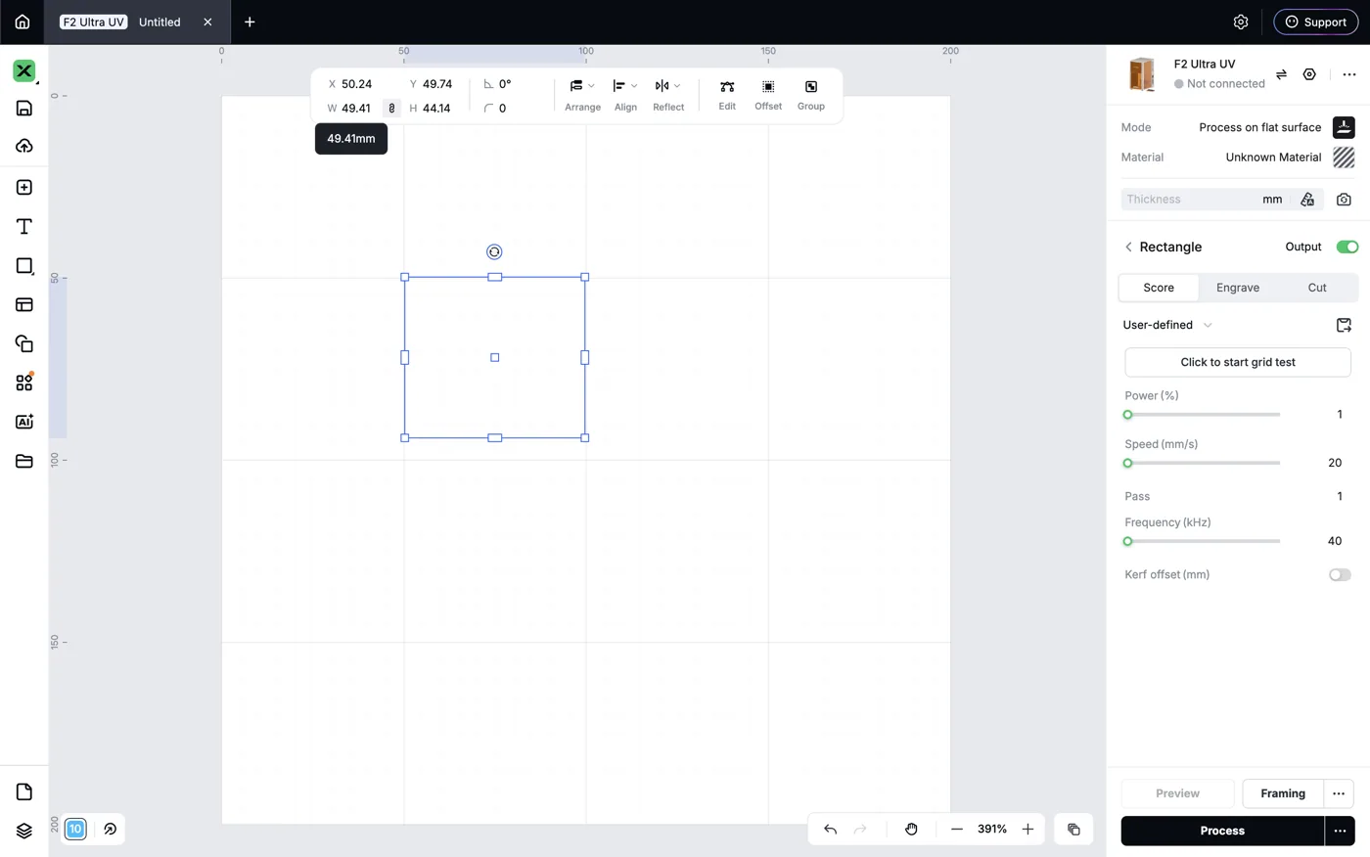
Task: Enable the Kerf offset toggle
Action: click(x=1340, y=574)
